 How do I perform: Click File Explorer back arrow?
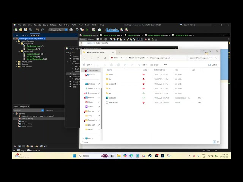(x=84, y=58)
